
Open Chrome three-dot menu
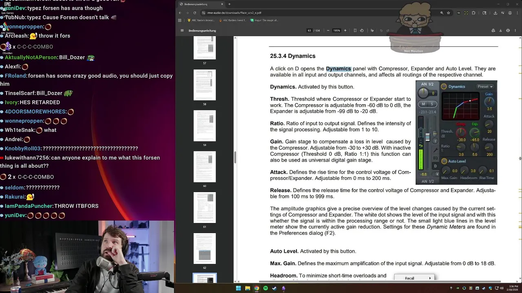click(x=517, y=13)
